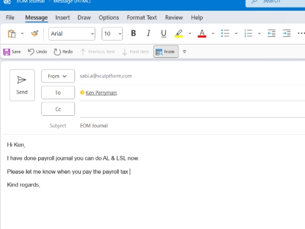Click the Decrease Indent icon
The height and width of the screenshot is (229, 305).
271,33
